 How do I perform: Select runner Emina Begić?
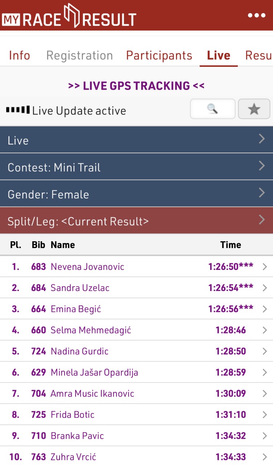pos(76,309)
